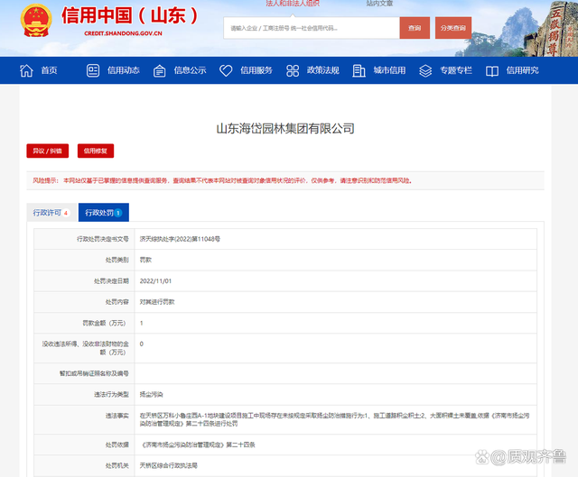Screen dimensions: 578x477
Task: Click the 分类查询 button
Action: [x=453, y=28]
